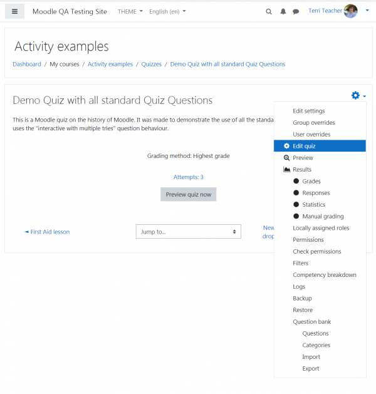
Task: Open the Dashboard breadcrumb link
Action: coord(27,64)
